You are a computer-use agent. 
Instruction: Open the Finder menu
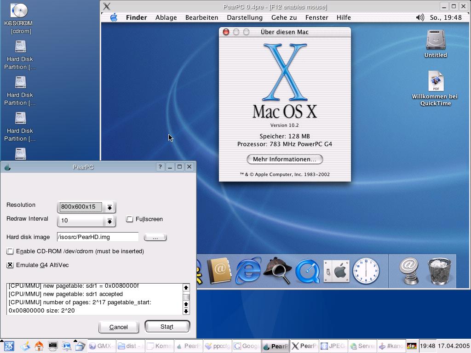tap(136, 17)
